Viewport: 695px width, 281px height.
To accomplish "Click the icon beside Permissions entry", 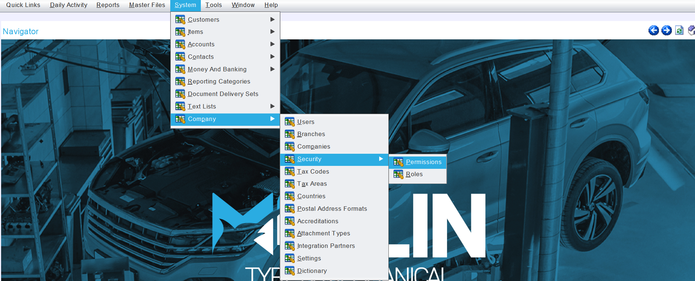I will [x=398, y=162].
